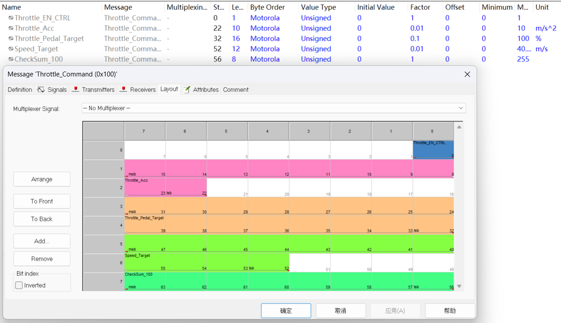
Task: Click the layout scrollbar up arrow
Action: pyautogui.click(x=459, y=127)
